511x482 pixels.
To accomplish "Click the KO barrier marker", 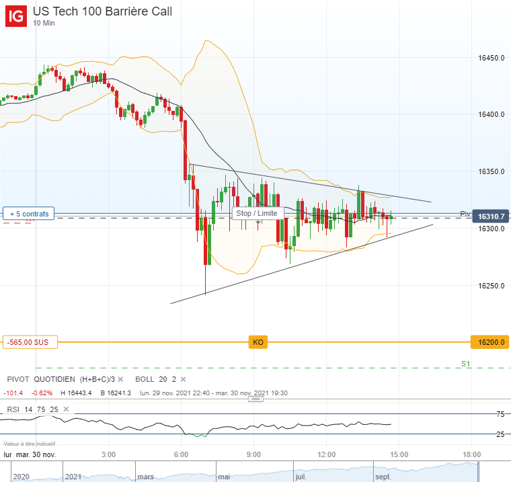I will tap(258, 342).
